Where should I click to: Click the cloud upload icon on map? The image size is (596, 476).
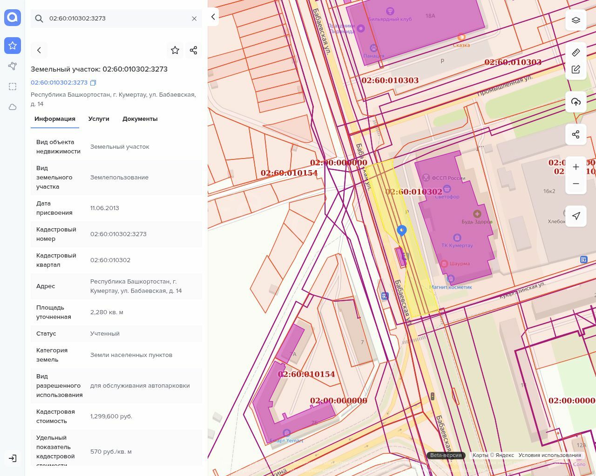point(576,102)
